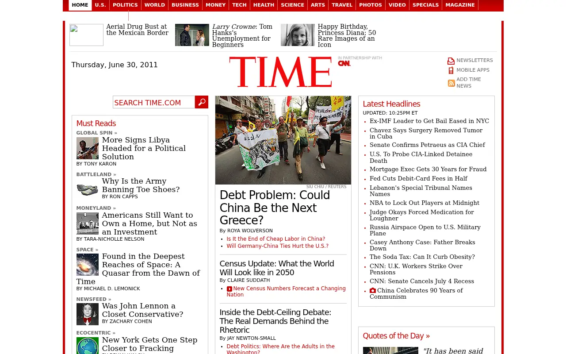566x354 pixels.
Task: Go to the Politics section
Action: point(125,5)
